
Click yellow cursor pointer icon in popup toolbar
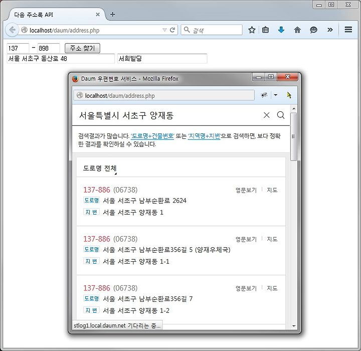pos(289,95)
